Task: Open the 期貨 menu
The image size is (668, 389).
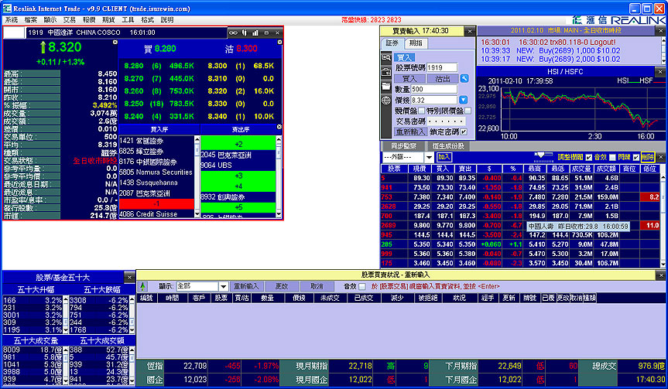Action: tap(108, 19)
